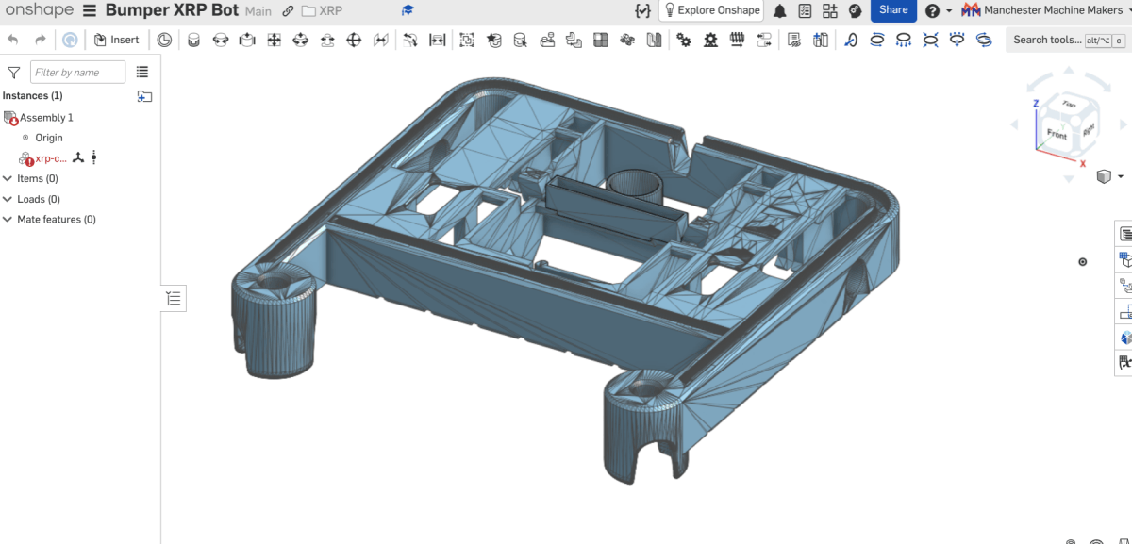Click the mate connector icon beside xrp-c
1132x544 pixels.
pos(79,157)
